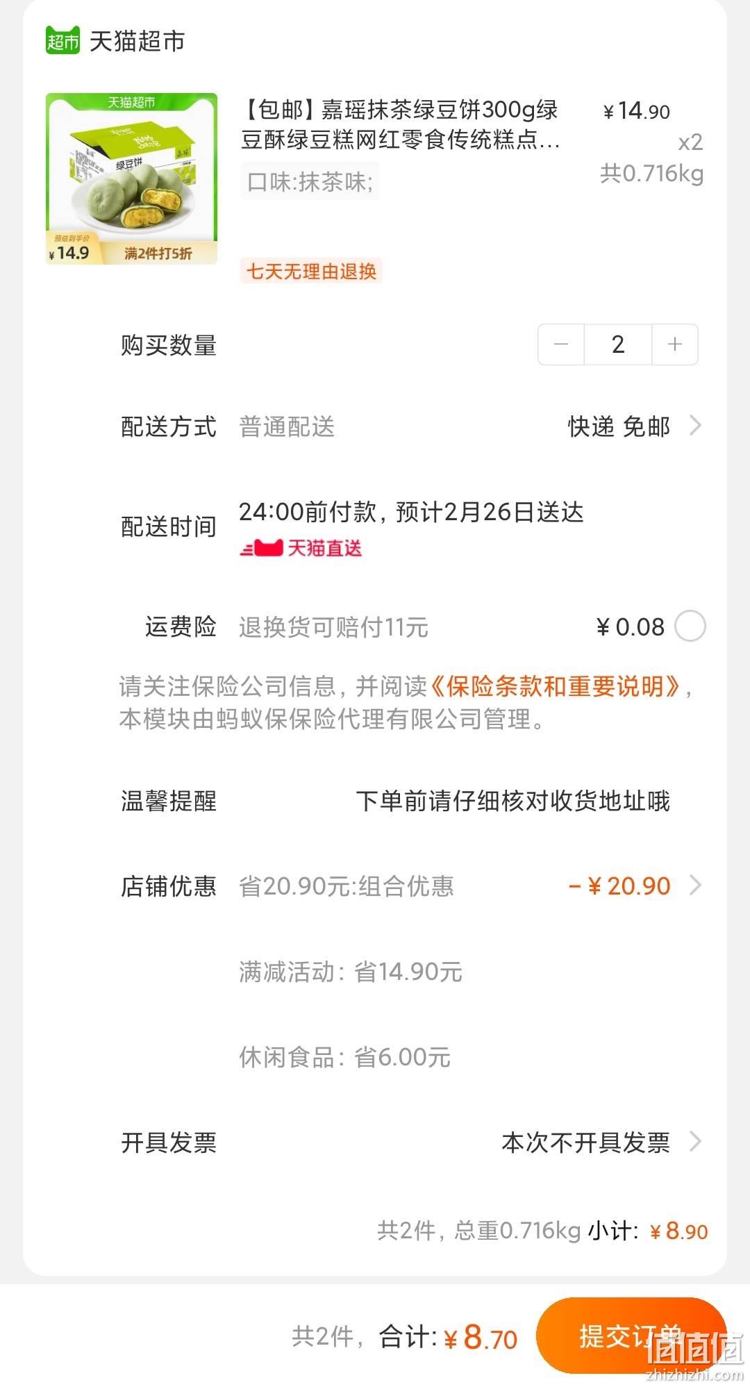Tap the express free shipping option
The width and height of the screenshot is (750, 1387).
pyautogui.click(x=619, y=426)
